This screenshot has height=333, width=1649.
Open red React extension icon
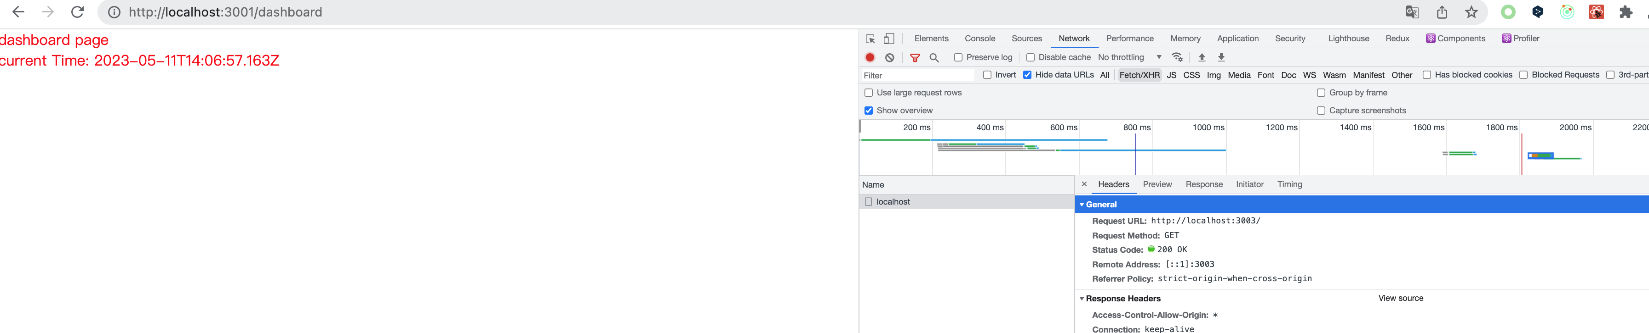tap(1597, 12)
